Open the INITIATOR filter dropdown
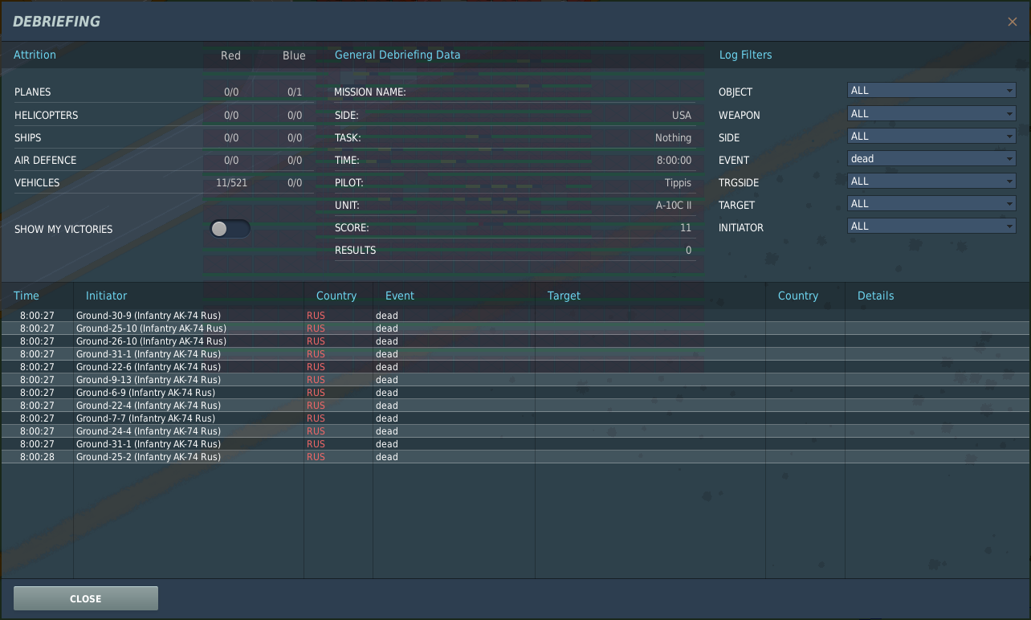The height and width of the screenshot is (620, 1031). click(931, 226)
